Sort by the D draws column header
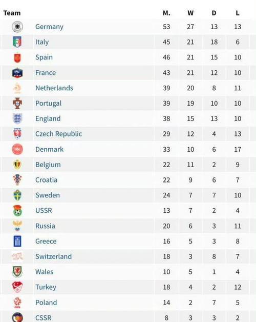Screen dimensions: 256x322 tap(214, 13)
